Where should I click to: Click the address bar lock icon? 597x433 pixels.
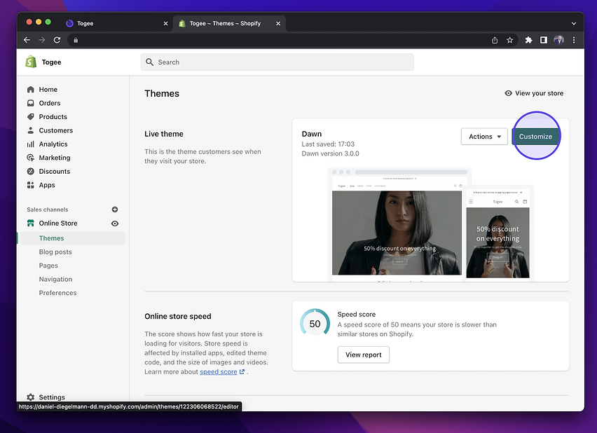pos(76,40)
